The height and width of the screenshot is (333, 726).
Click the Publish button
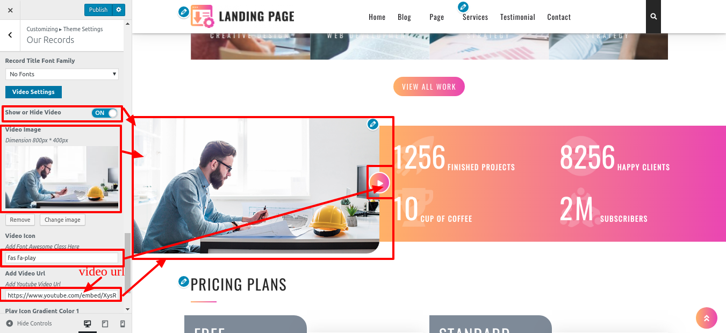[98, 10]
